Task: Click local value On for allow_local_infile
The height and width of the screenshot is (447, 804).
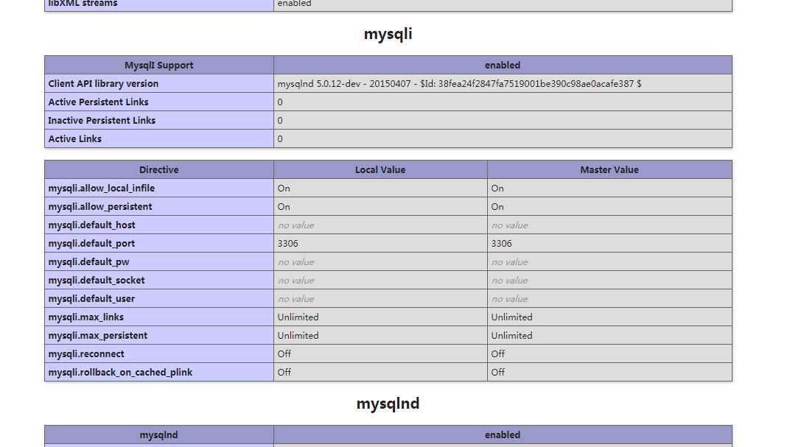Action: 284,188
